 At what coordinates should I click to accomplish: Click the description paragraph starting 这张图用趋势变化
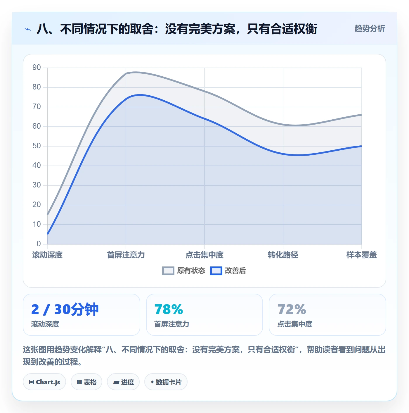coord(204,356)
